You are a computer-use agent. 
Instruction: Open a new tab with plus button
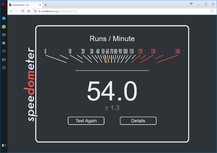[x=46, y=4]
